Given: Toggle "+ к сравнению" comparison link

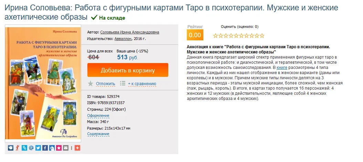Looking at the screenshot, I should click(x=142, y=84).
